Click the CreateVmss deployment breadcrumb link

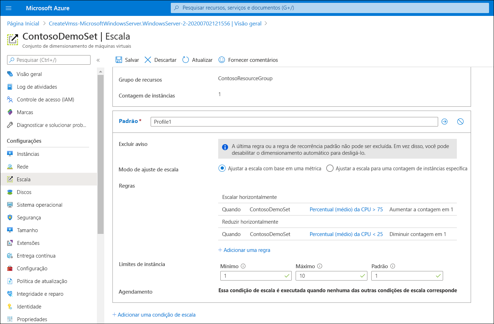(x=155, y=24)
